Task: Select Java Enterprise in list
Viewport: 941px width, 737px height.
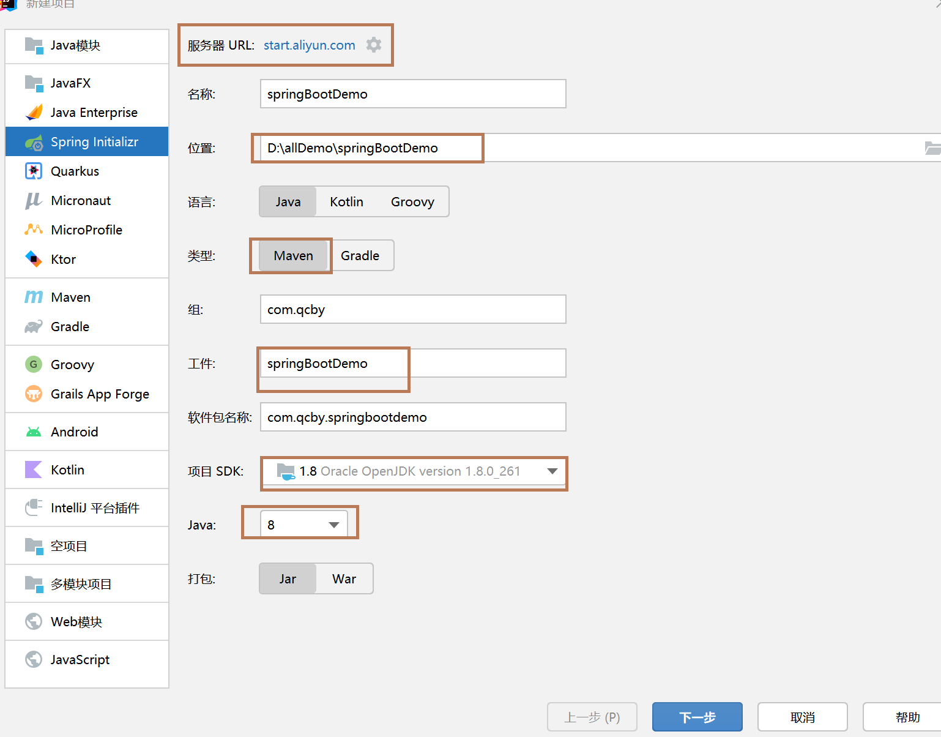Action: point(87,113)
